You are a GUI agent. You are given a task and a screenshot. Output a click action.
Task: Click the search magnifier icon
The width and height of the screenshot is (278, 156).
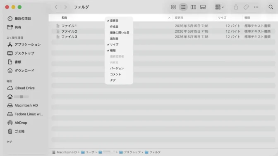point(271,7)
